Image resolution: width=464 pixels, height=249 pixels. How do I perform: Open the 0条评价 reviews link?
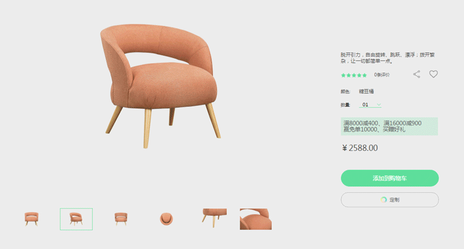pos(382,75)
